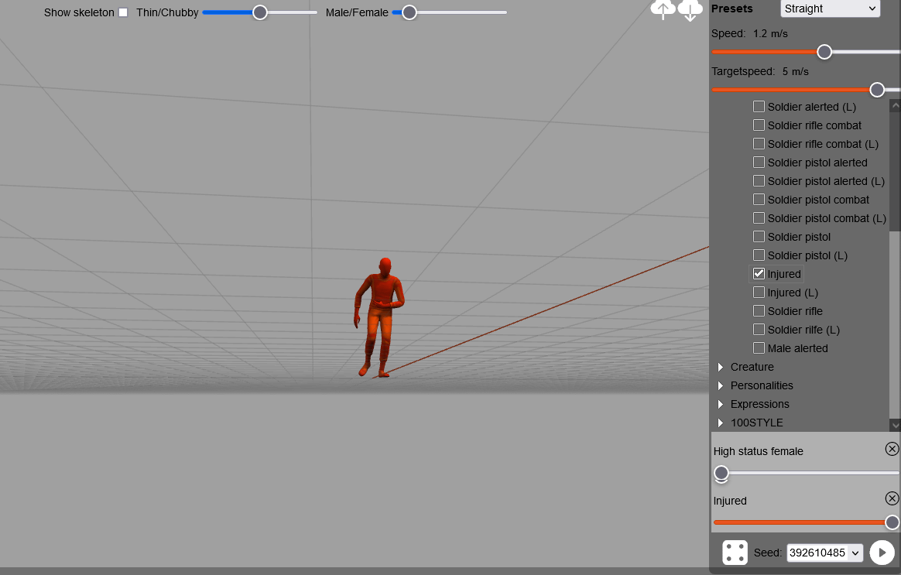901x575 pixels.
Task: Click the cloud download icon
Action: (690, 9)
